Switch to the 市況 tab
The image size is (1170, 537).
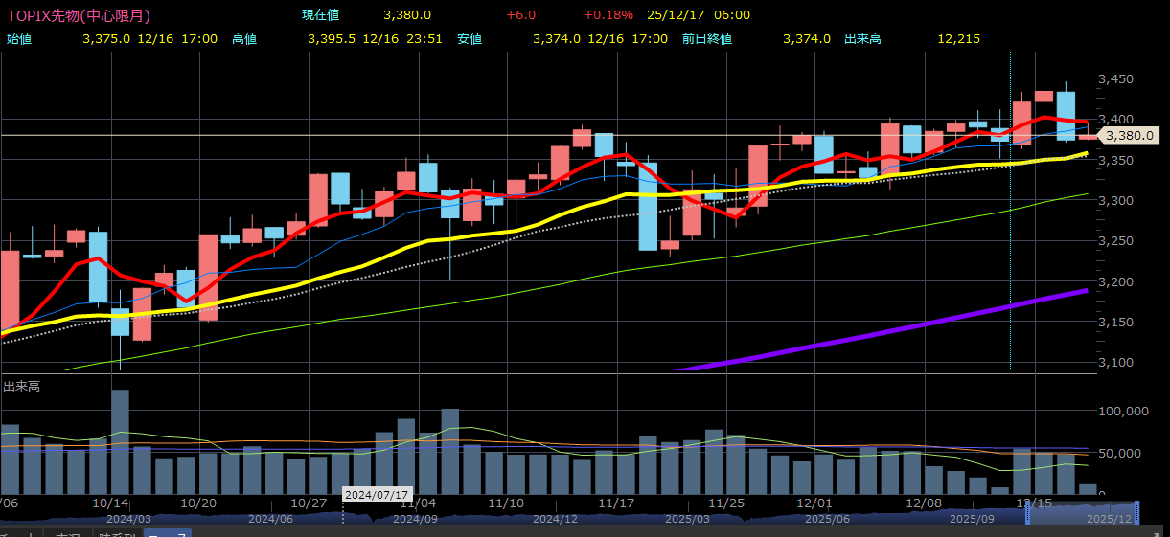pos(67,533)
